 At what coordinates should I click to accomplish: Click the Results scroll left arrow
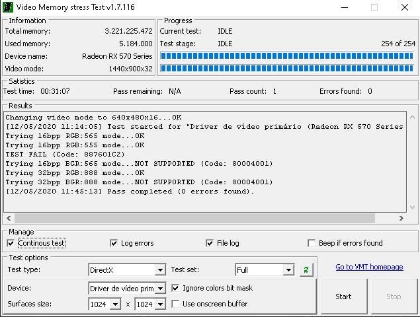[9, 219]
